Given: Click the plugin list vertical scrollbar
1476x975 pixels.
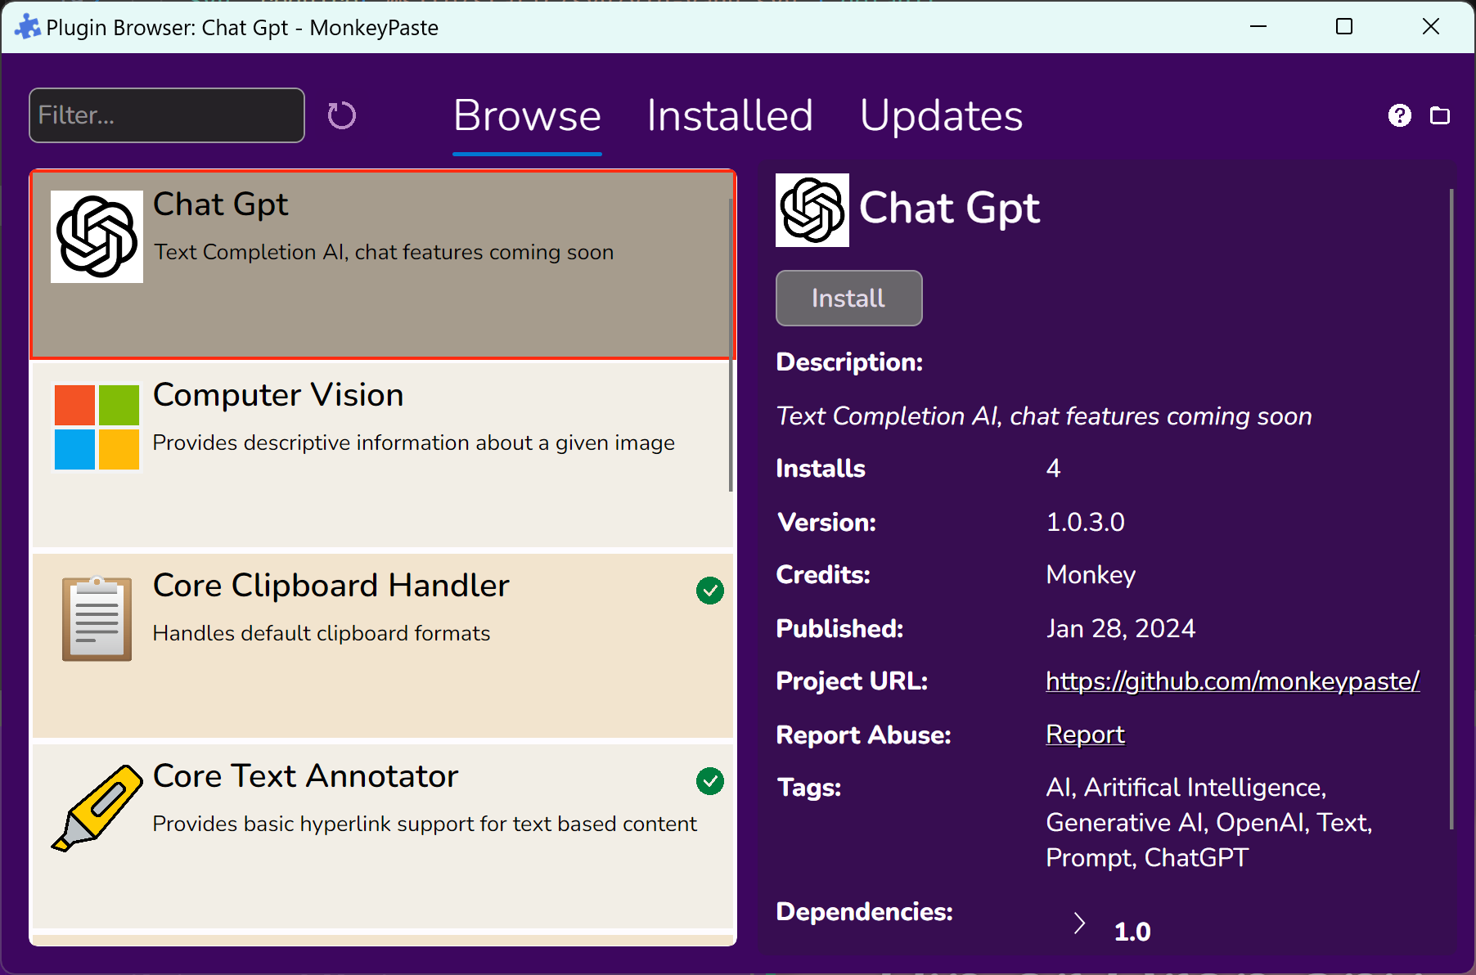Looking at the screenshot, I should 731,344.
